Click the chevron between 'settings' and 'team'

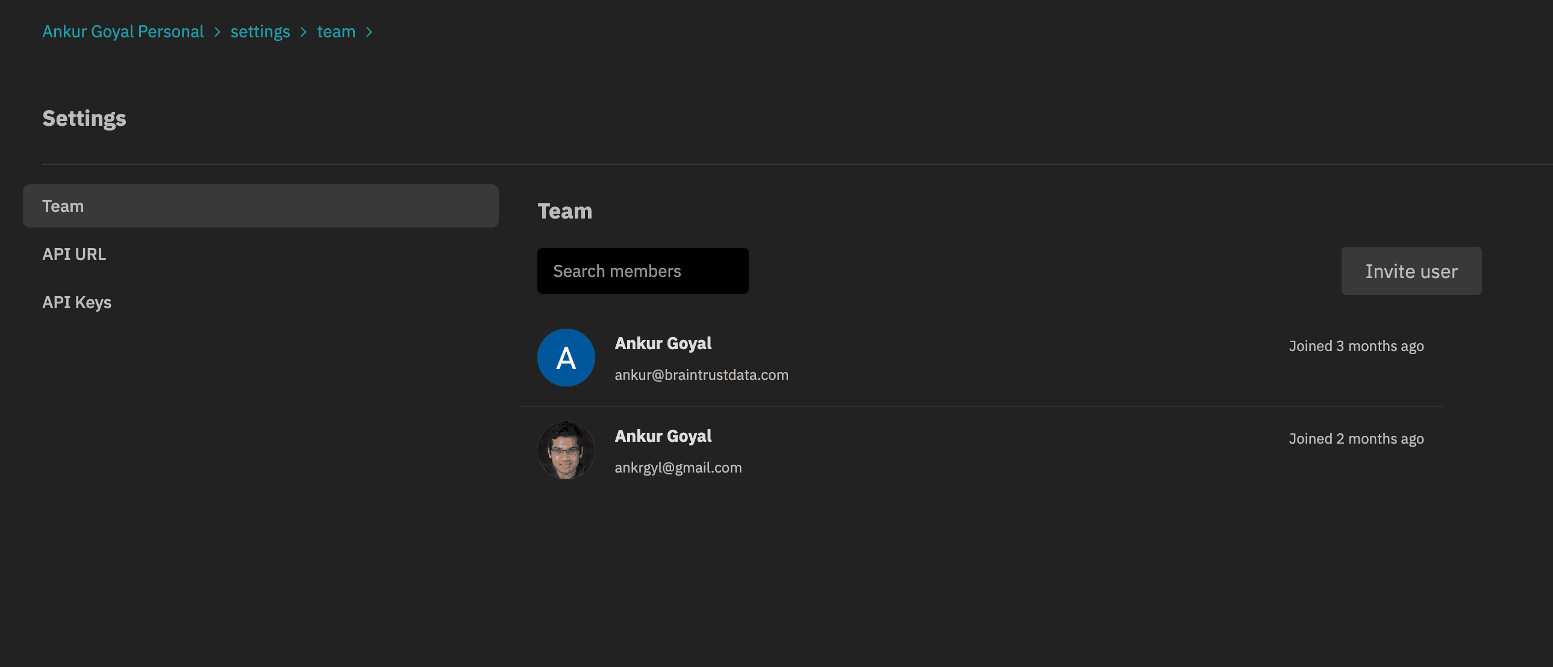[304, 31]
